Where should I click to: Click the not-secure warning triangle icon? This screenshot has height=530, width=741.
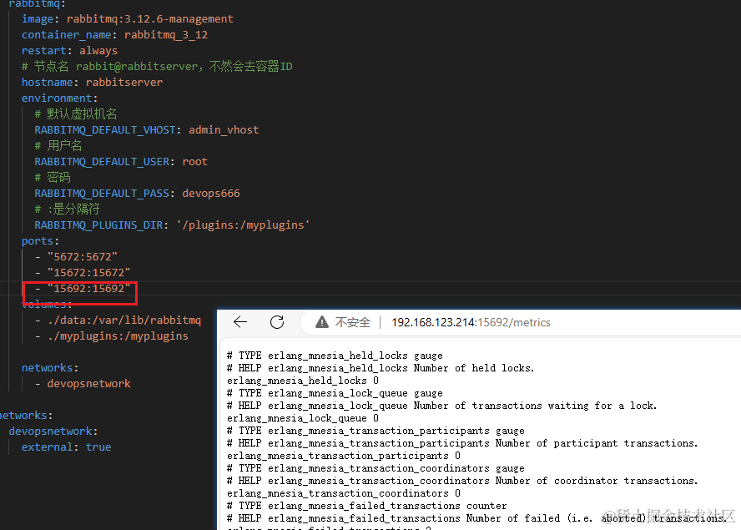click(322, 322)
